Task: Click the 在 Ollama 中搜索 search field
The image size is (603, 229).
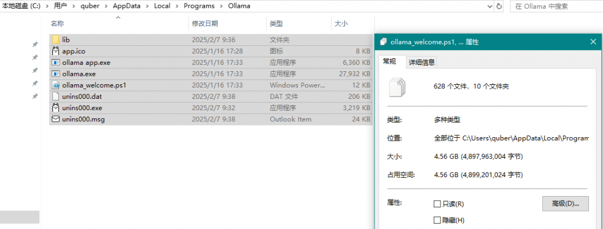Action: tap(556, 6)
